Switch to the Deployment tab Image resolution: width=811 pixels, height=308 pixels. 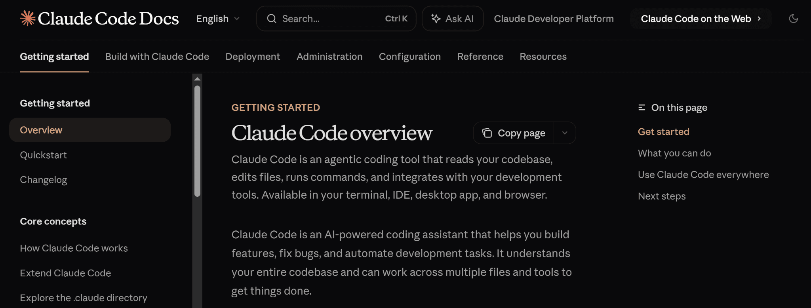click(253, 57)
